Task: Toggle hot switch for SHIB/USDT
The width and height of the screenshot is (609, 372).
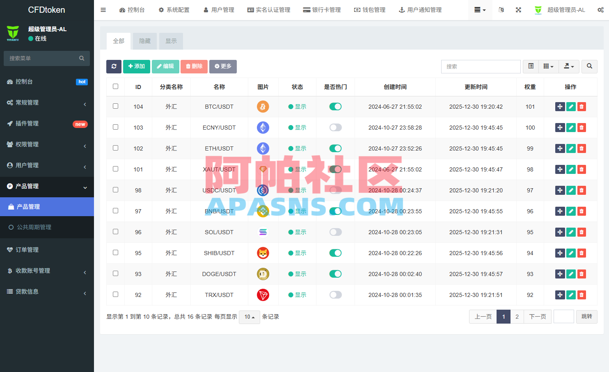Action: (335, 253)
